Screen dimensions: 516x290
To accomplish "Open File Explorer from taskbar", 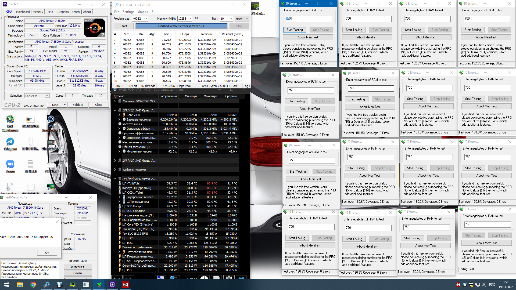I will coord(20,285).
